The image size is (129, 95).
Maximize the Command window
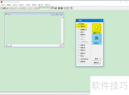click(x=57, y=15)
